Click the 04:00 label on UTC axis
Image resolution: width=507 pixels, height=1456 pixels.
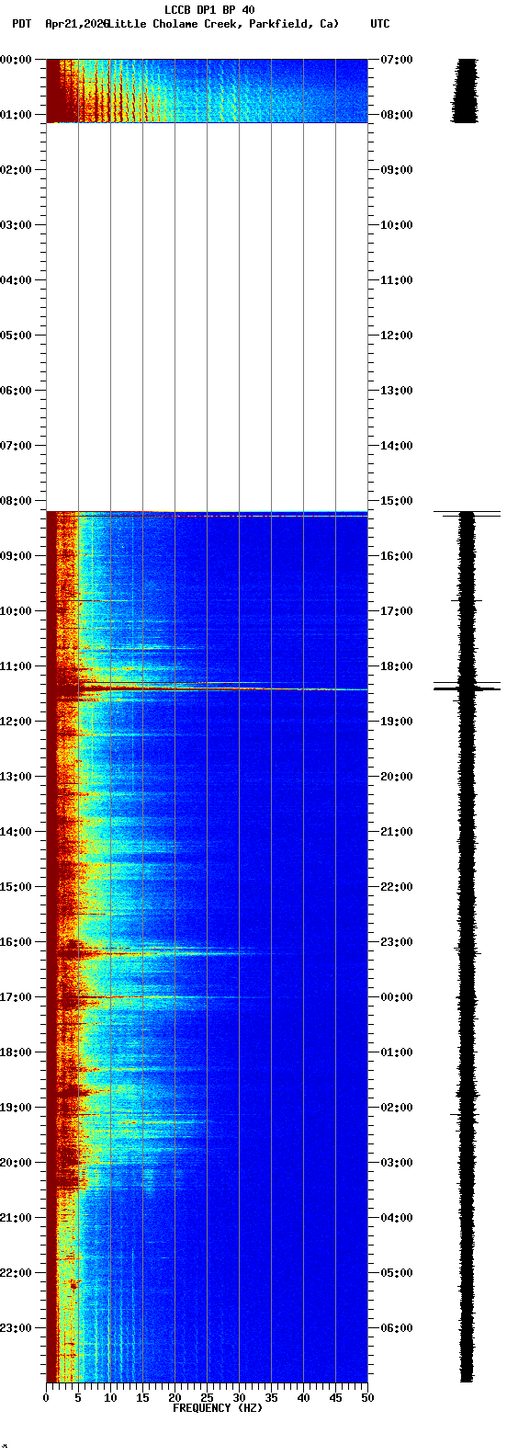tap(397, 1218)
